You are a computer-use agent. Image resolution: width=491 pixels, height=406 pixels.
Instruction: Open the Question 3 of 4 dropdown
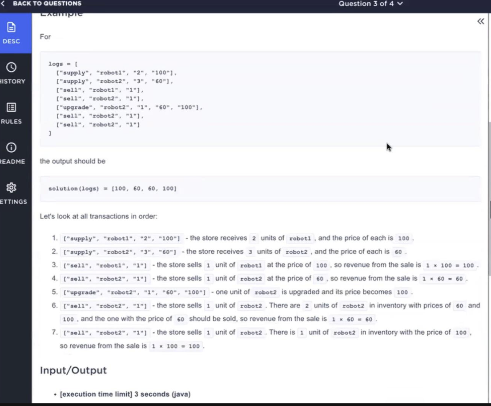pos(370,4)
